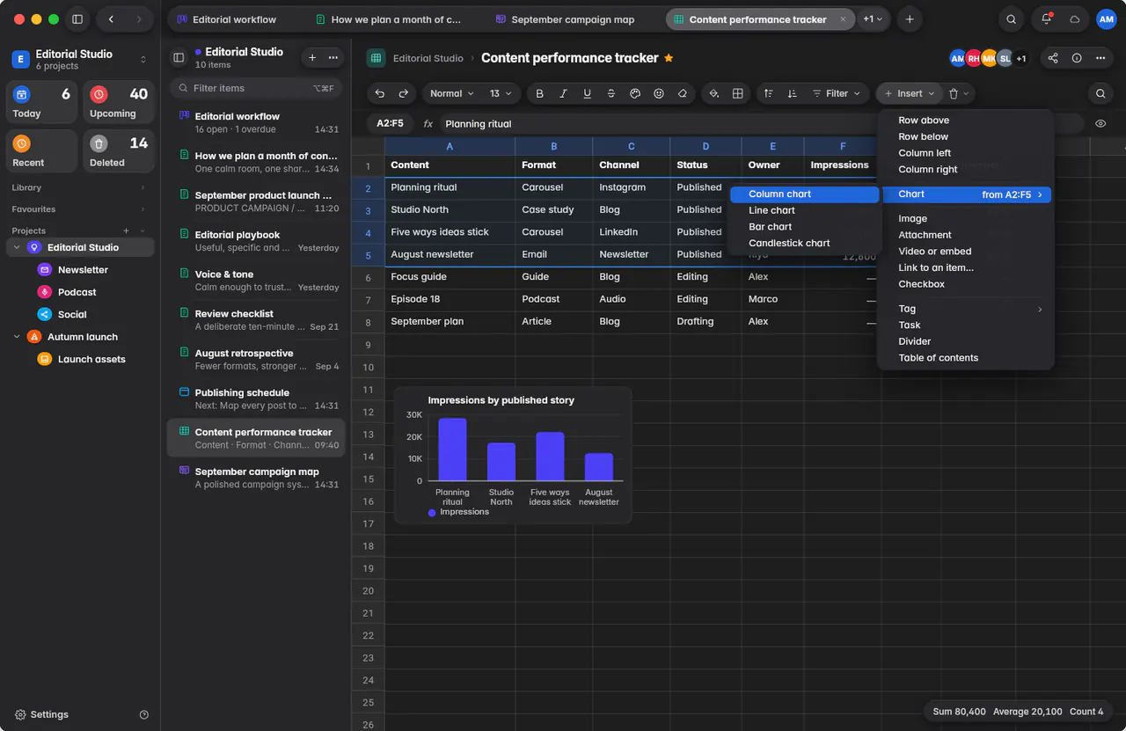This screenshot has height=731, width=1126.
Task: Collapse the Autumn launch project
Action: [x=17, y=337]
